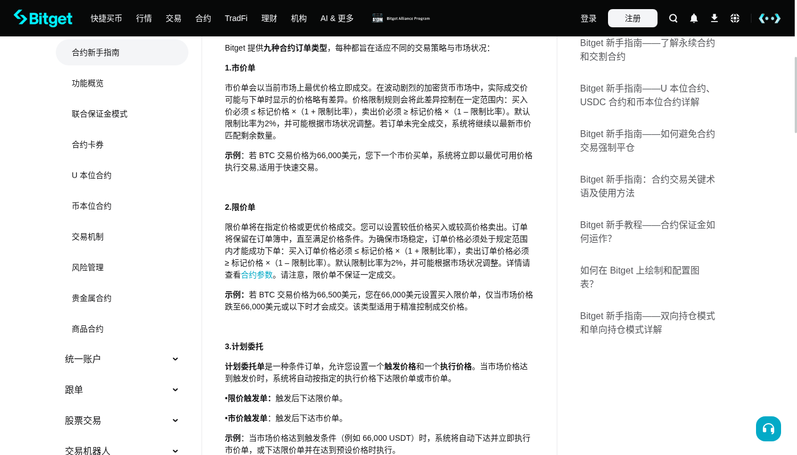Image resolution: width=797 pixels, height=455 pixels.
Task: Select 合约卡券 in the sidebar
Action: tap(122, 144)
